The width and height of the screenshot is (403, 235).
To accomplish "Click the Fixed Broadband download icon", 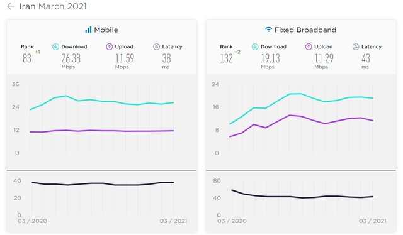I will point(254,46).
